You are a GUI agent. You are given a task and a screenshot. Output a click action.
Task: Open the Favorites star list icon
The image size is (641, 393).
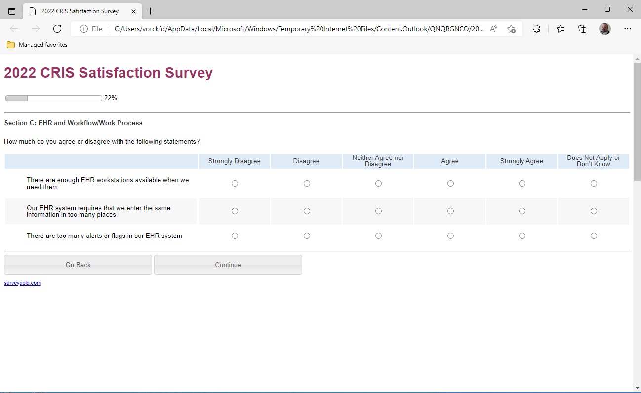tap(560, 29)
